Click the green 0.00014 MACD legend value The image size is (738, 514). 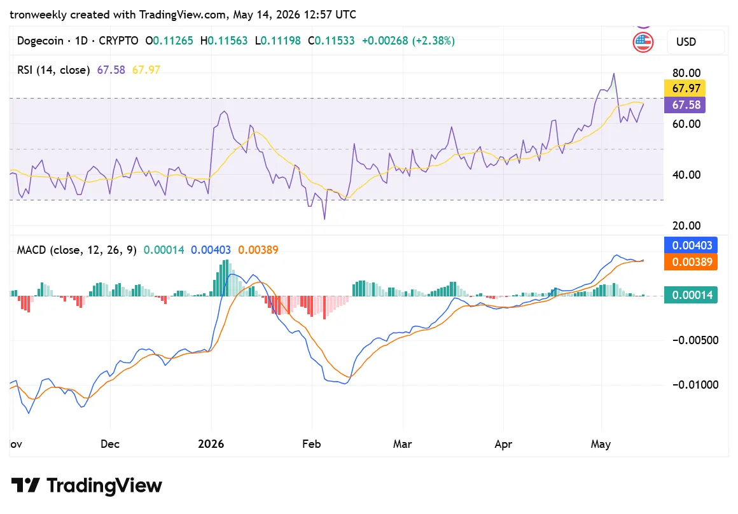point(164,250)
